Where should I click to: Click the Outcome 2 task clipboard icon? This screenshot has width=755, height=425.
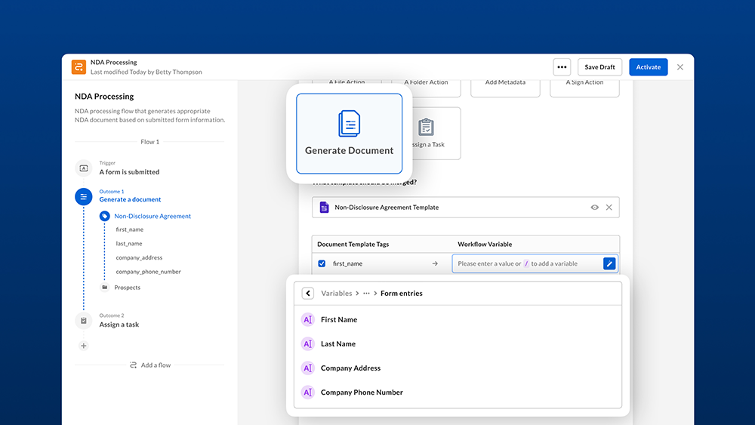pos(83,321)
